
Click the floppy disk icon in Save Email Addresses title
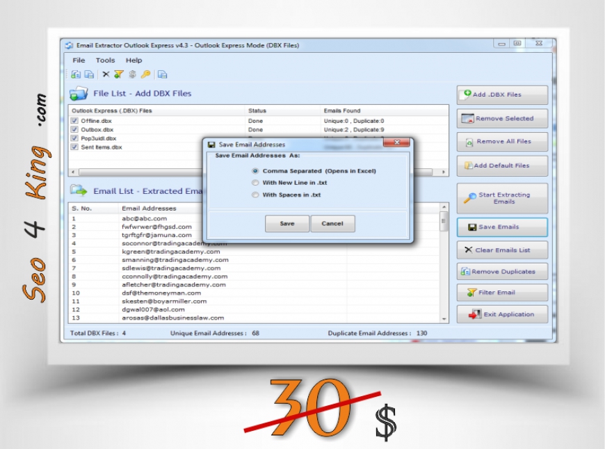tap(211, 145)
